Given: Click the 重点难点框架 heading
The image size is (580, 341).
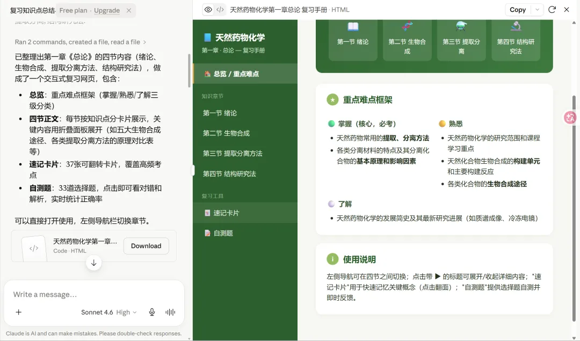Looking at the screenshot, I should (368, 99).
